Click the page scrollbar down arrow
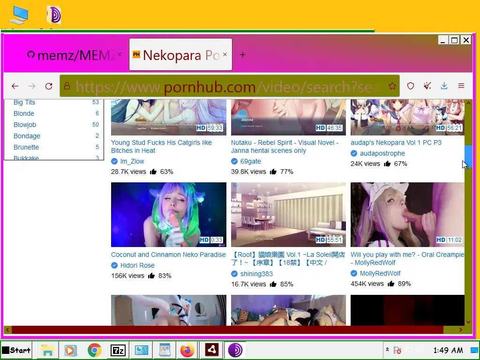The width and height of the screenshot is (480, 360). 468,322
